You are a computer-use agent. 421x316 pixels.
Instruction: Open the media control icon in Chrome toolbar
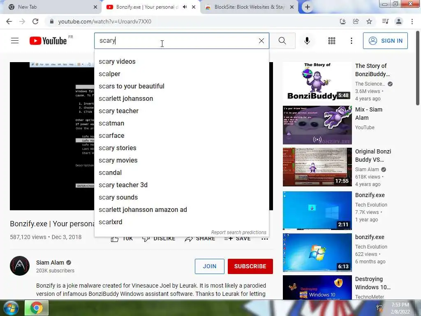[385, 21]
